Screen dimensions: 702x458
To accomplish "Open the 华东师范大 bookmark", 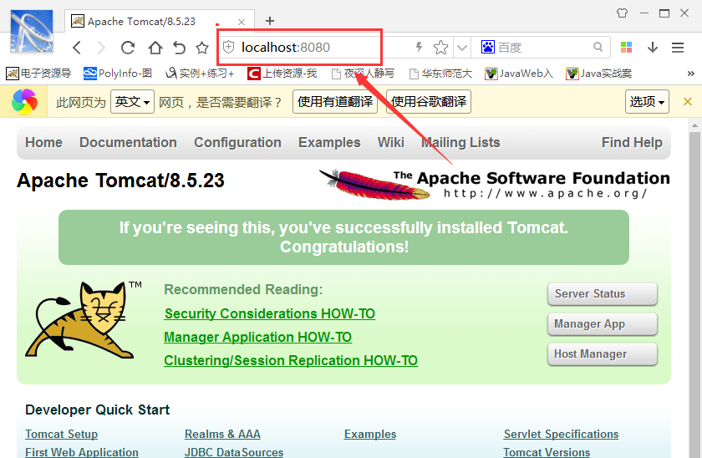I will coord(441,73).
